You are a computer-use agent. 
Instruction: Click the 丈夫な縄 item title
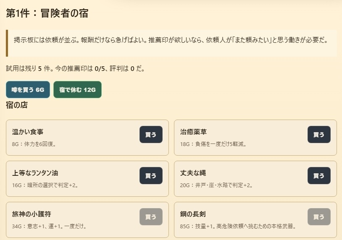[x=193, y=173]
